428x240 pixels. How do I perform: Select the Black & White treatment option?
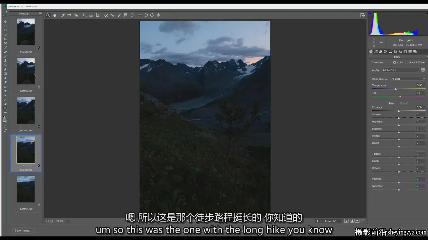(x=407, y=62)
